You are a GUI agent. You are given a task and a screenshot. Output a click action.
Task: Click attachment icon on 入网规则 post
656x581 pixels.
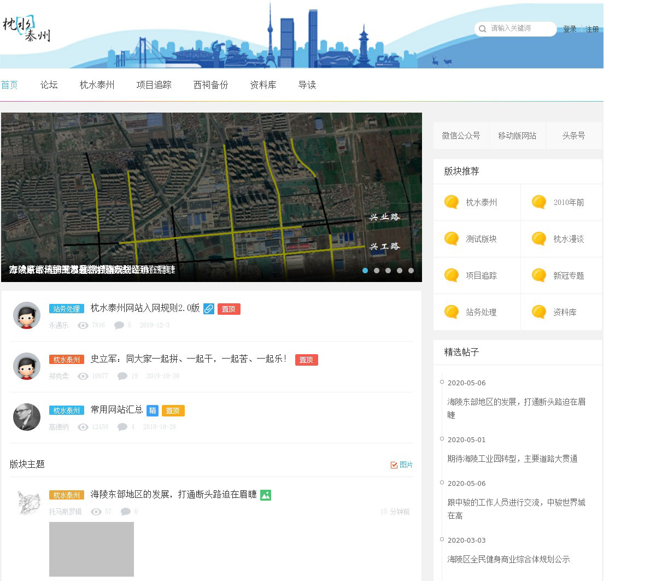(209, 309)
